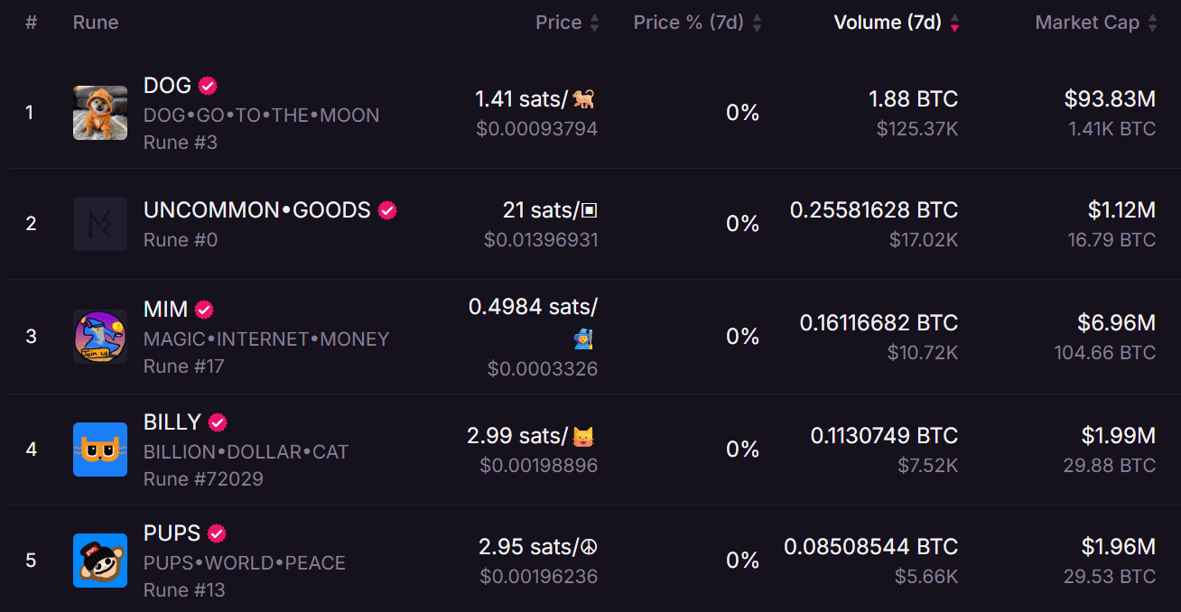
Task: Click verified checkmark beside UNCOMMON•GOODS
Action: (387, 210)
